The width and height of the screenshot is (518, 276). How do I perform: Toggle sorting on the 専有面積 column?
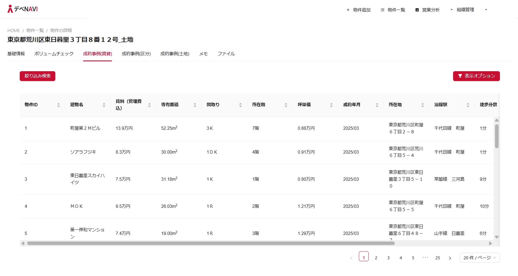click(x=194, y=105)
